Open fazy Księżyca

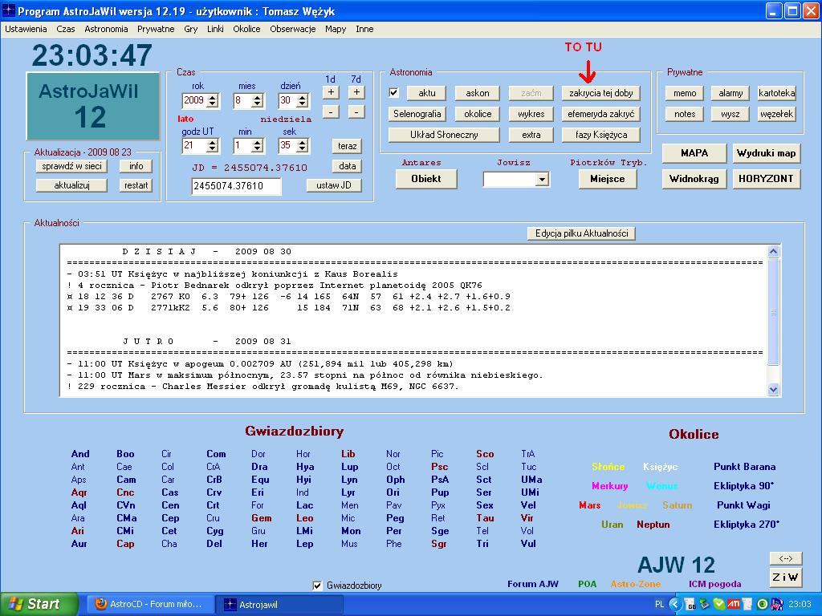[600, 135]
